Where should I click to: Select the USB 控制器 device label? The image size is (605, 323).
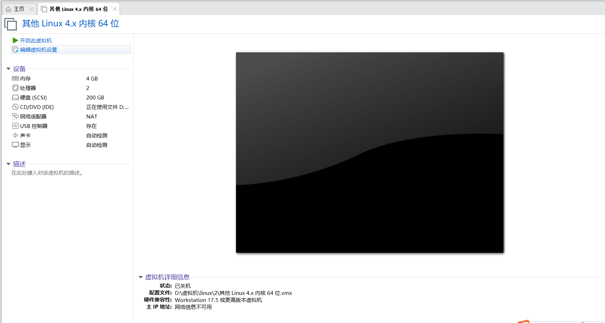[x=34, y=126]
